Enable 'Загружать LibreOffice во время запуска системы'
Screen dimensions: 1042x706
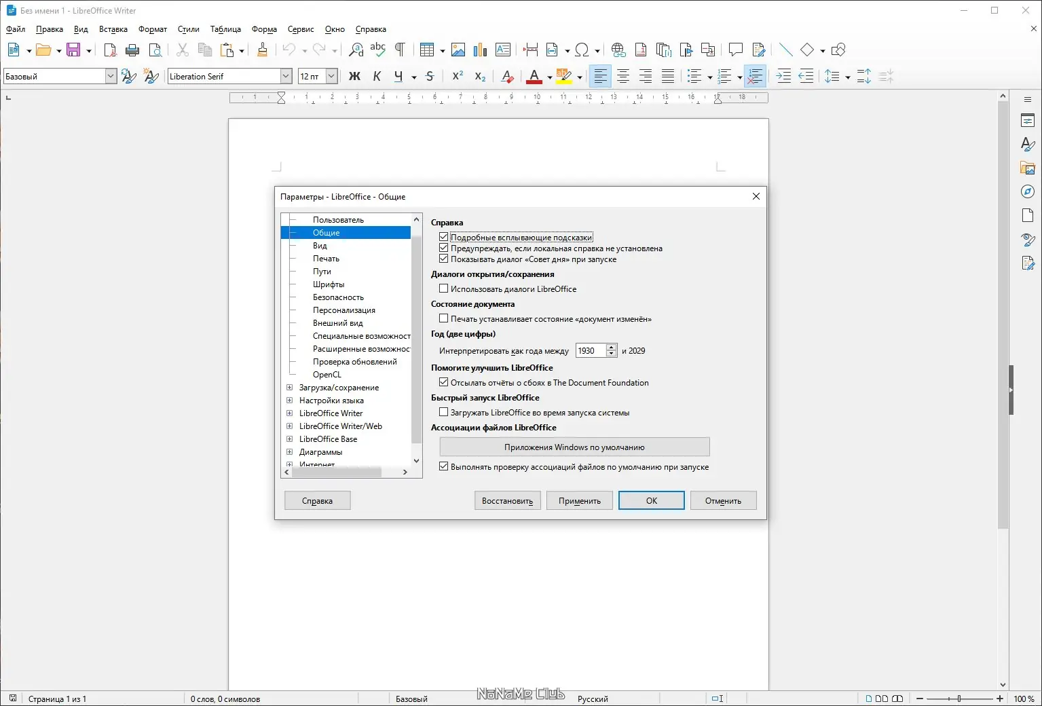pyautogui.click(x=444, y=412)
